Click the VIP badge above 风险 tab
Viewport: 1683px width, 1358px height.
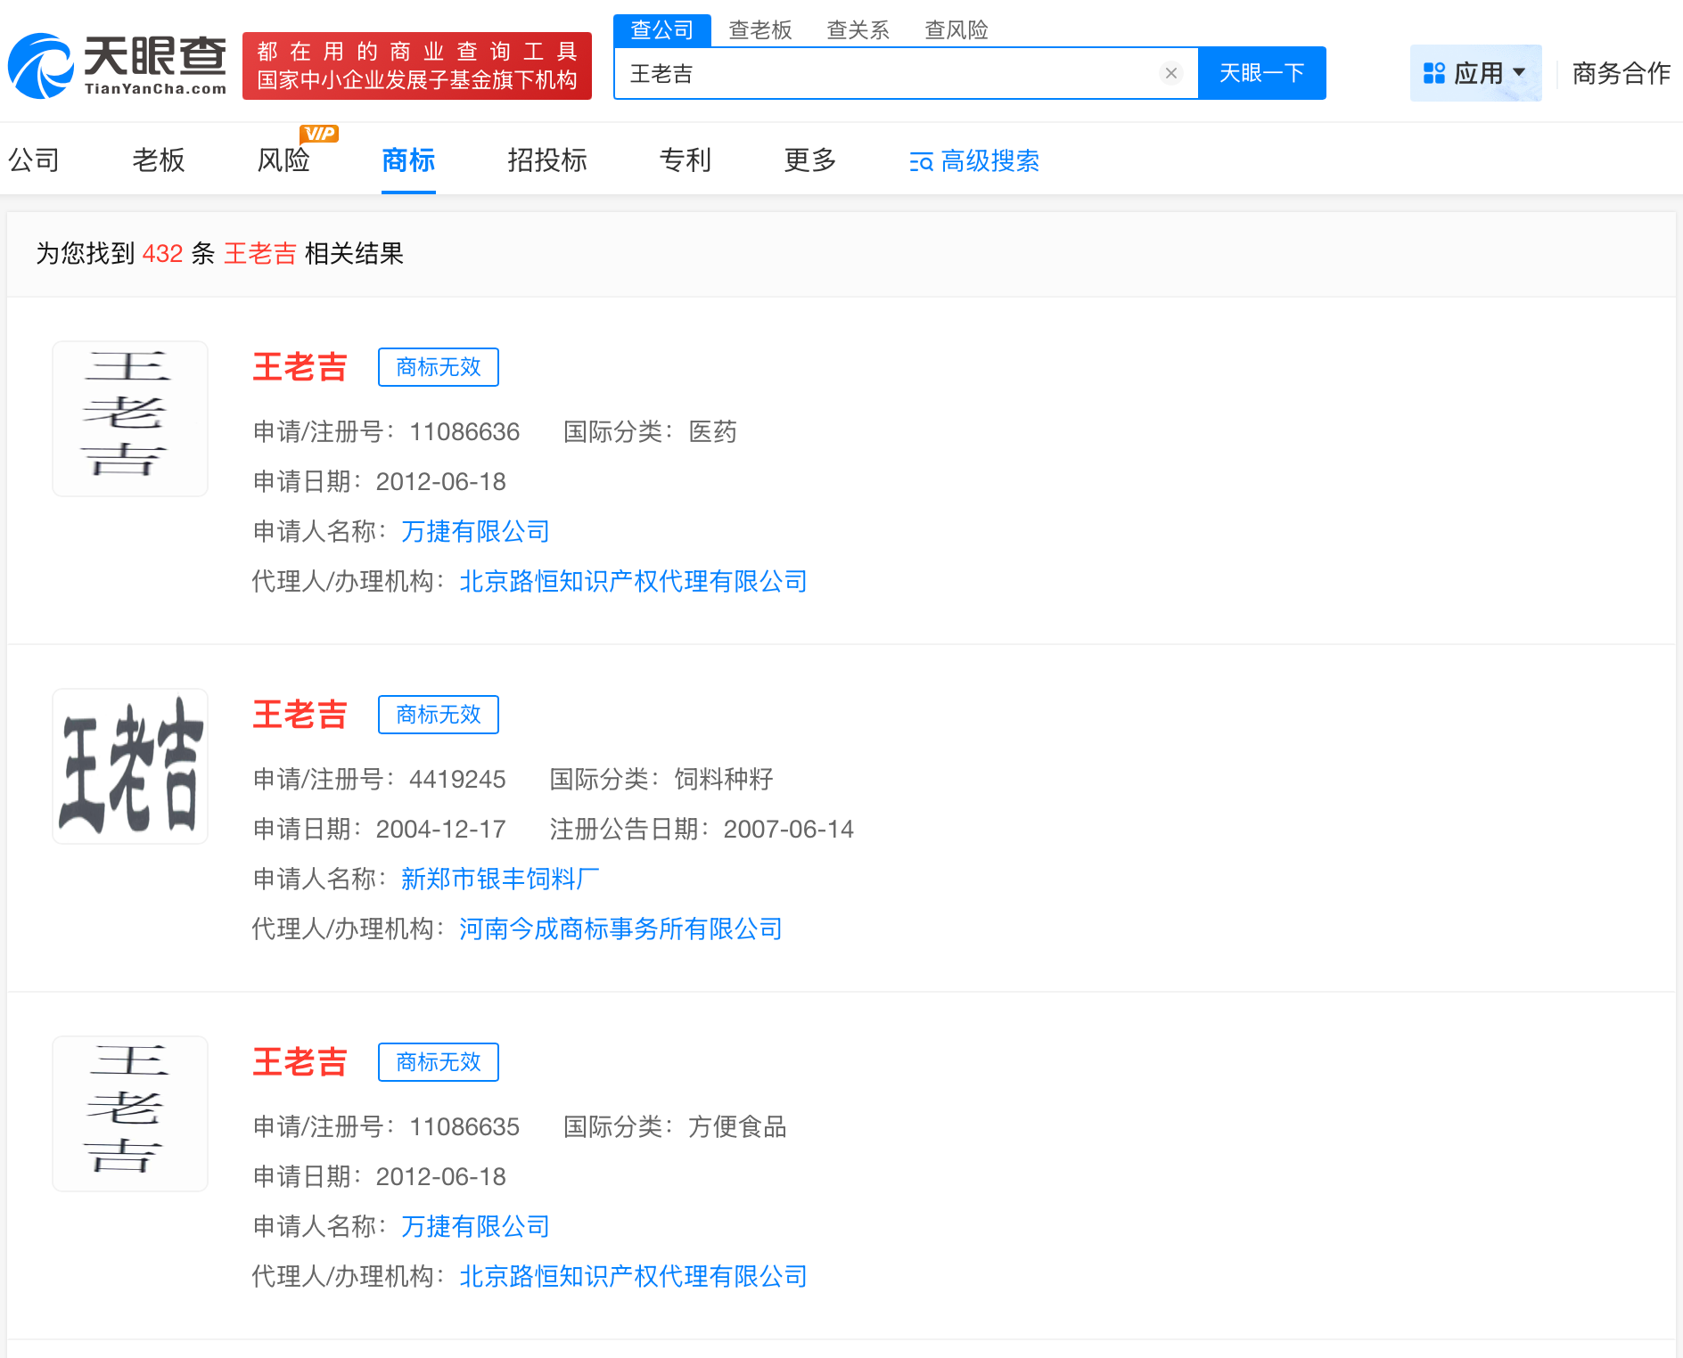318,134
